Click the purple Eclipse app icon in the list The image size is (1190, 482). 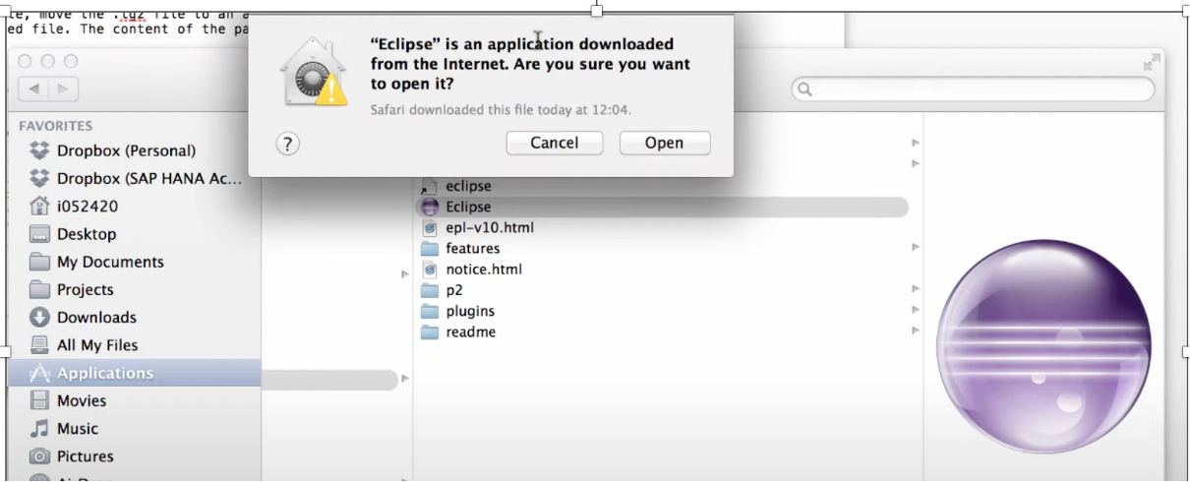[x=429, y=207]
